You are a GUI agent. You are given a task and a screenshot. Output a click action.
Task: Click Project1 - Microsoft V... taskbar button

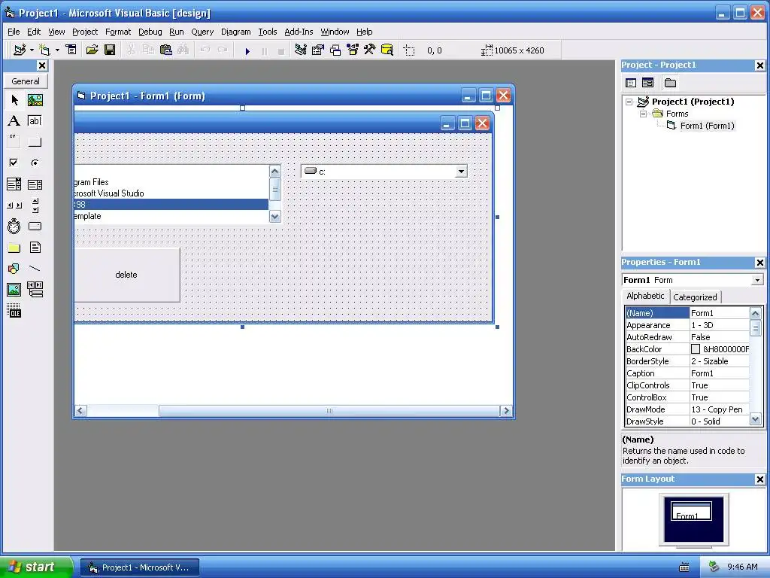tap(140, 567)
